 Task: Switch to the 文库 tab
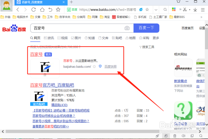pos(103,38)
